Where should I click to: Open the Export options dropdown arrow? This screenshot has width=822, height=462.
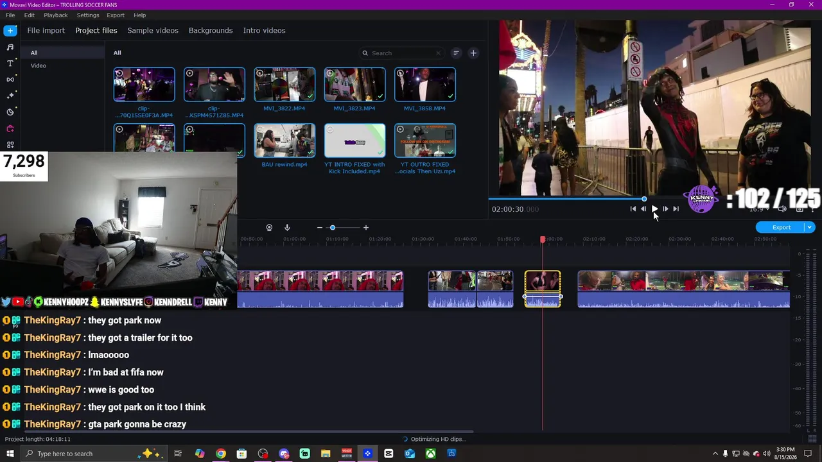[x=810, y=227]
